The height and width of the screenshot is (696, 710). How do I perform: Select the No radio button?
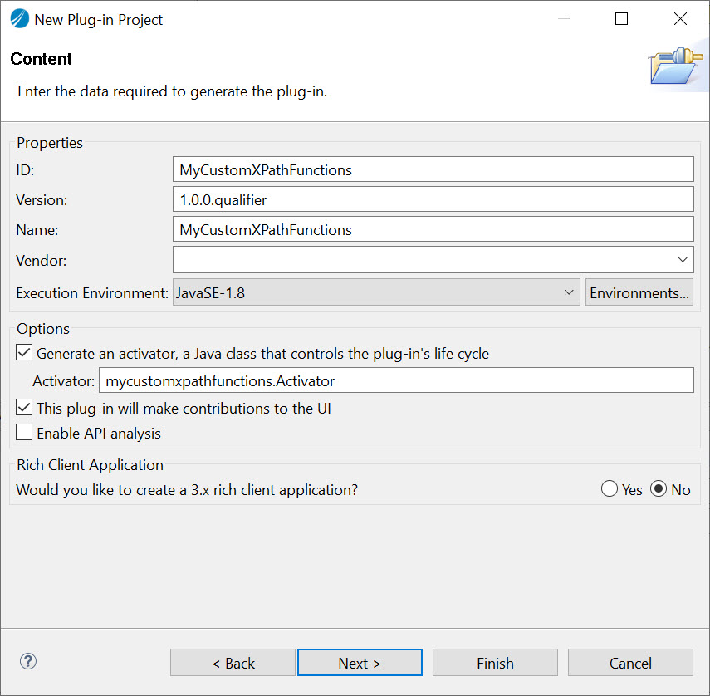pyautogui.click(x=659, y=489)
